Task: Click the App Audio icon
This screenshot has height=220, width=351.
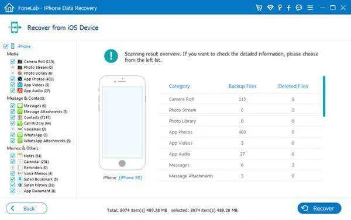Action: pos(20,90)
